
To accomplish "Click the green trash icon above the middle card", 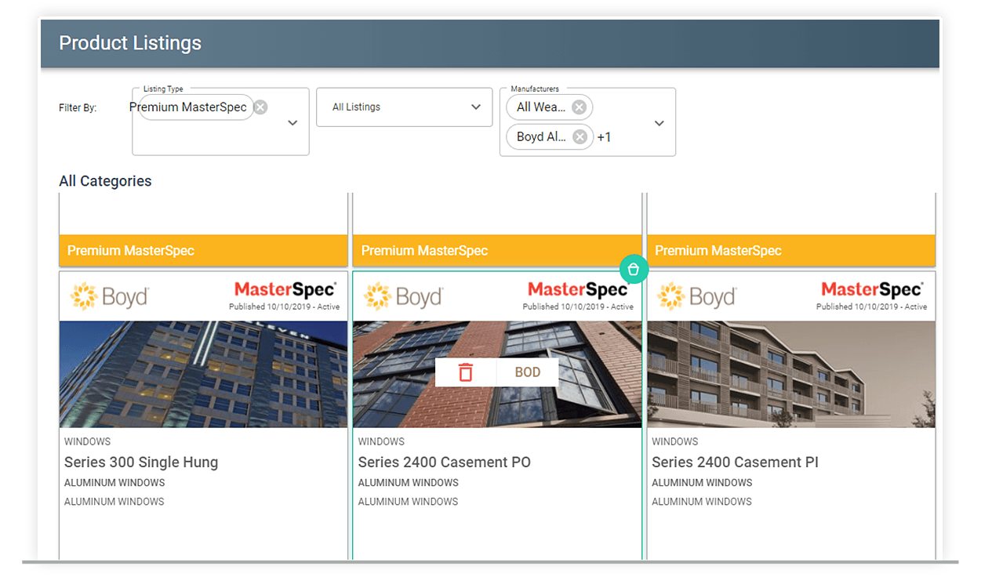I will 634,269.
